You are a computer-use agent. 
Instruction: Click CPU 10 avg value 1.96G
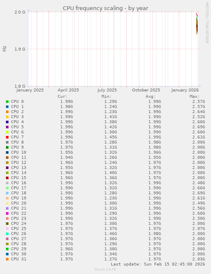pos(155,152)
